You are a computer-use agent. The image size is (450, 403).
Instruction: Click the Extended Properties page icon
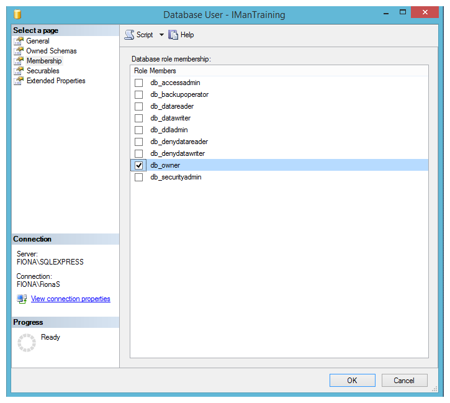tap(19, 81)
